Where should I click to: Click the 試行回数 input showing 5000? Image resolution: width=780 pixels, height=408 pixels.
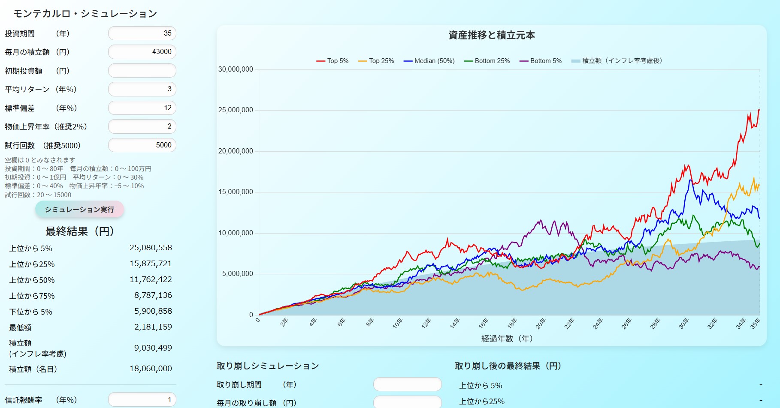coord(142,145)
